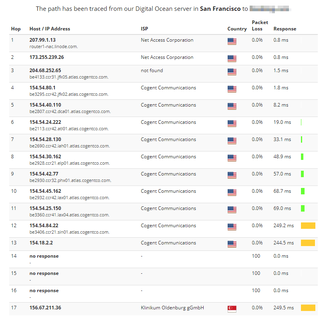Select the IP address 207.99.1.13
Screen dimensions: 327x321
point(42,40)
